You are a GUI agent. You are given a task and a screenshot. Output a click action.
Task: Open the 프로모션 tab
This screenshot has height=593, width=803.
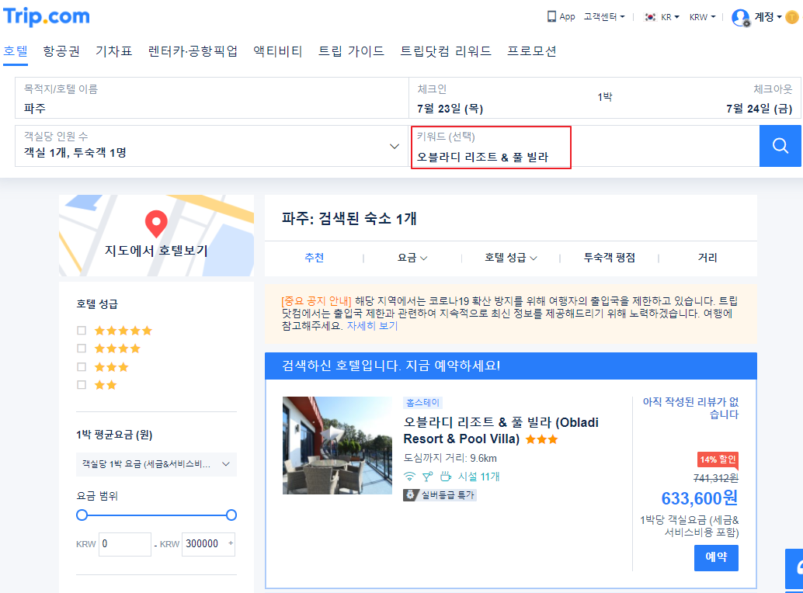(531, 51)
